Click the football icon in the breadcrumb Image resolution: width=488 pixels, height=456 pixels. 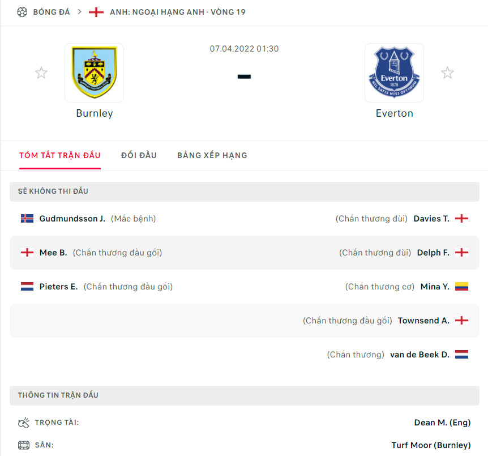coord(22,11)
